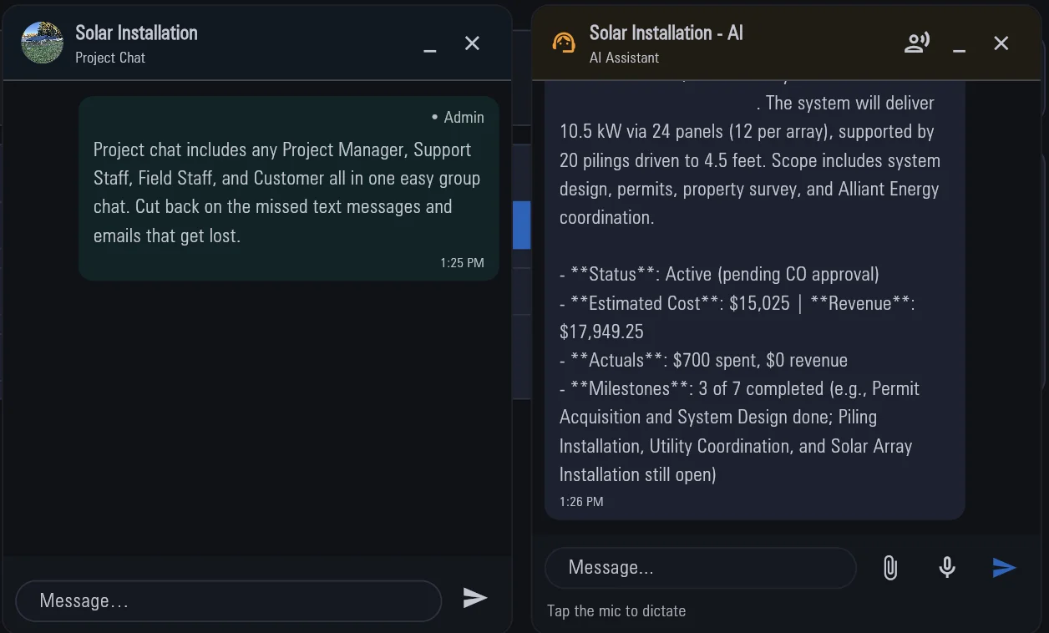Click the Estimated Cost $15,025 line
The height and width of the screenshot is (633, 1049).
tap(737, 317)
